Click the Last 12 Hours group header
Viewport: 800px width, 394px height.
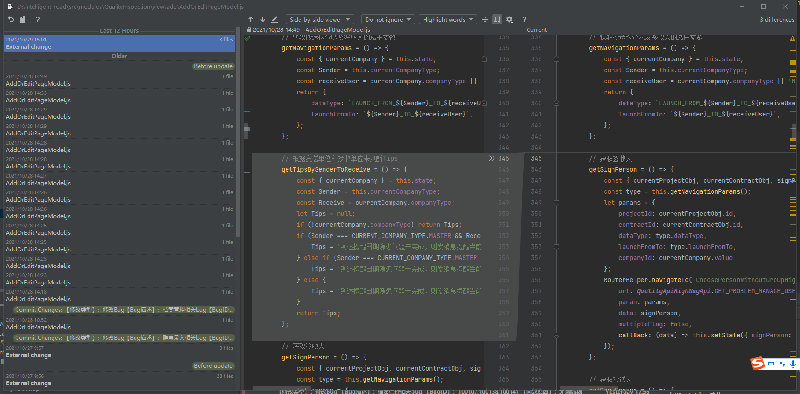point(119,30)
